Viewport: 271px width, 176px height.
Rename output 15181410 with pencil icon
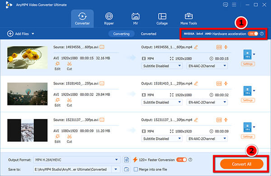(196, 84)
